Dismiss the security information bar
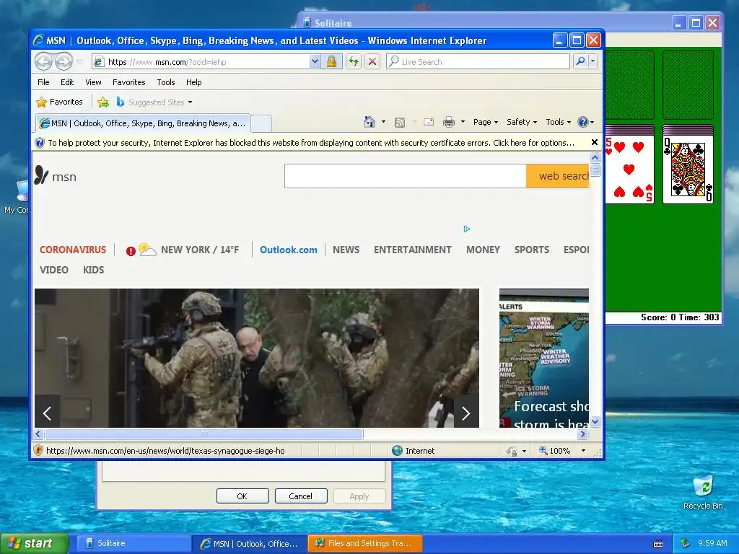The width and height of the screenshot is (739, 554). pos(595,142)
